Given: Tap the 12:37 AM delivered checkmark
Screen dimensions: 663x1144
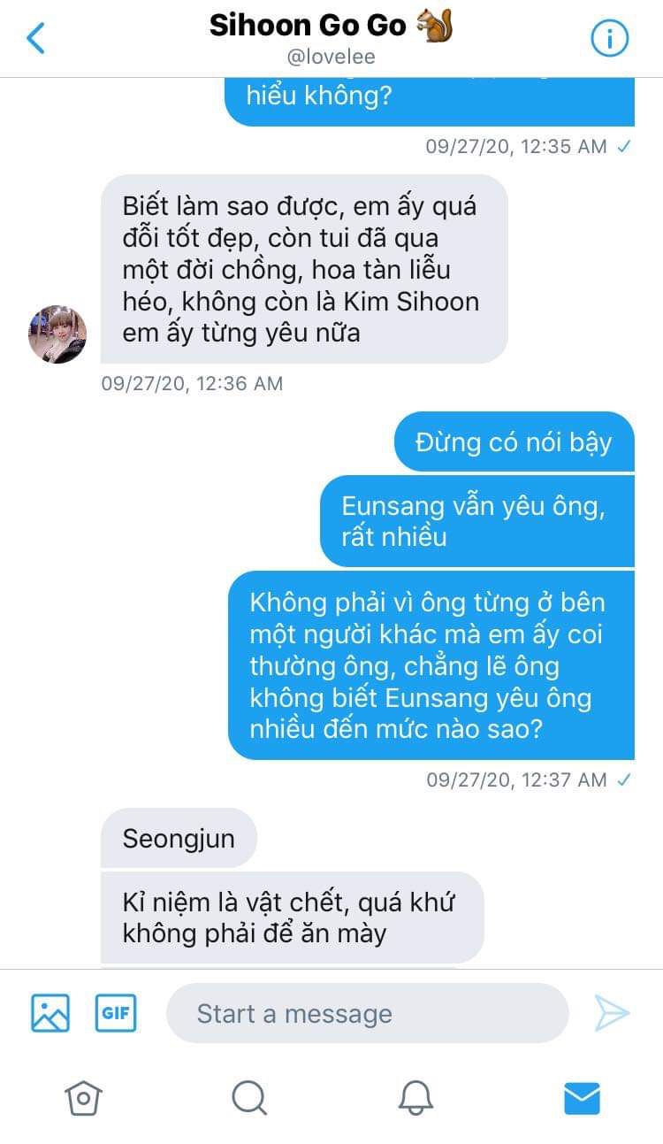Looking at the screenshot, I should click(624, 779).
